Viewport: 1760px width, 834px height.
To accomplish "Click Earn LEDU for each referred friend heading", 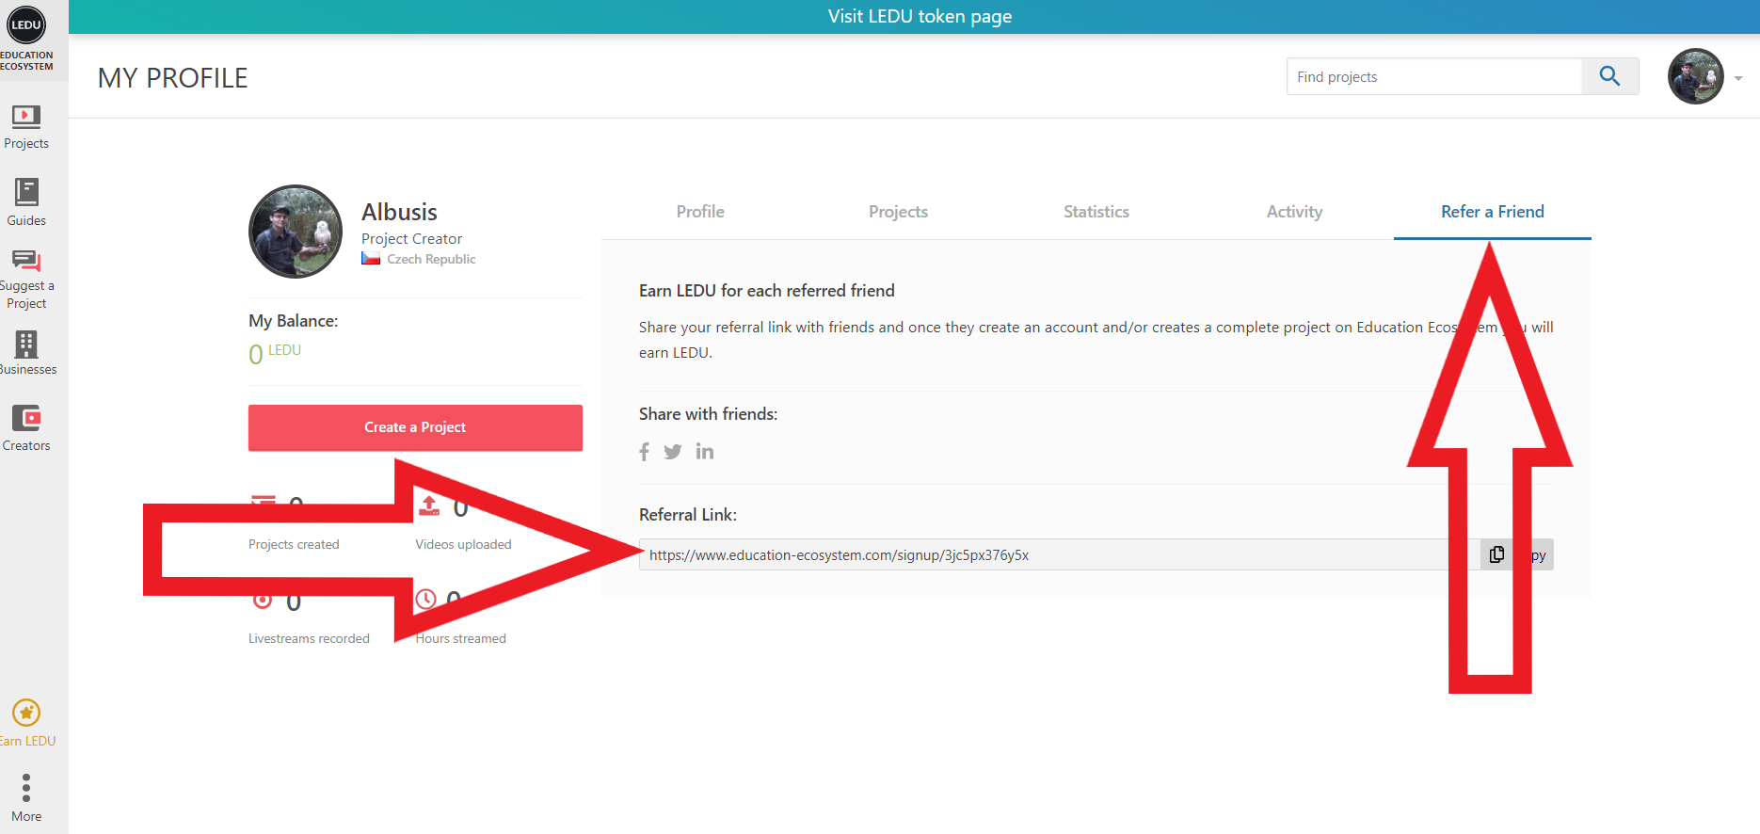I will coord(766,291).
